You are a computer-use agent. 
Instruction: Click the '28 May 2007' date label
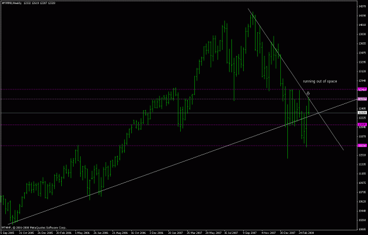point(213,233)
